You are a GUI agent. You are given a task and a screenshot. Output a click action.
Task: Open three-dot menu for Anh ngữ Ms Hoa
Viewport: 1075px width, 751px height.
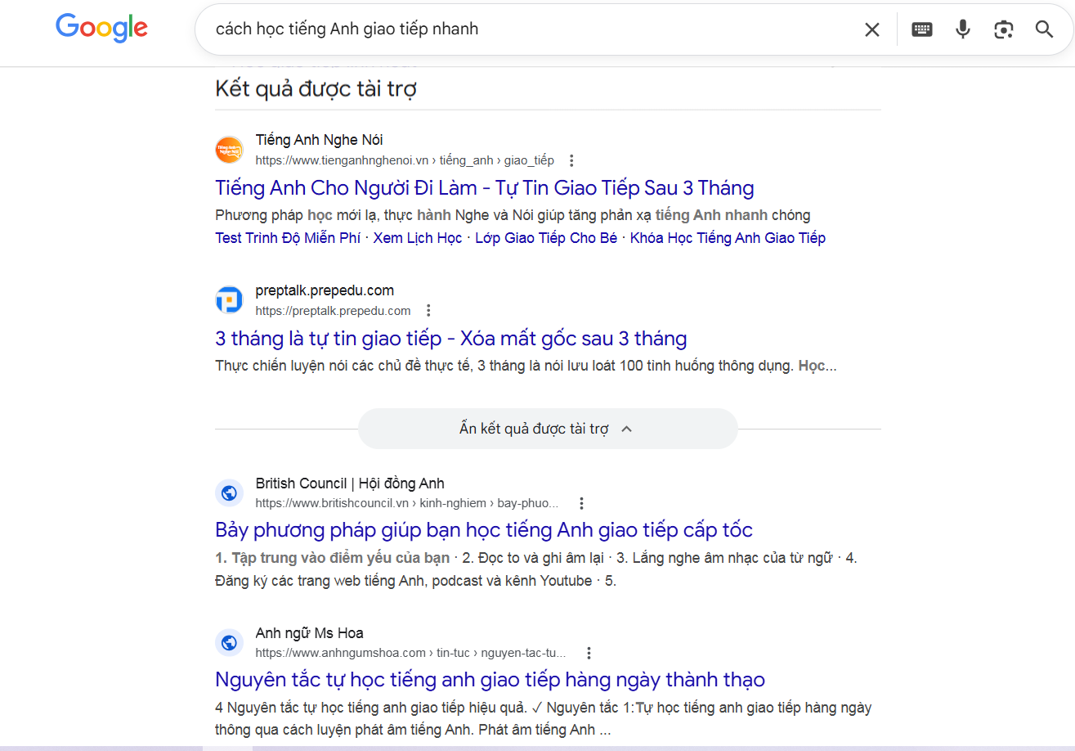[589, 653]
